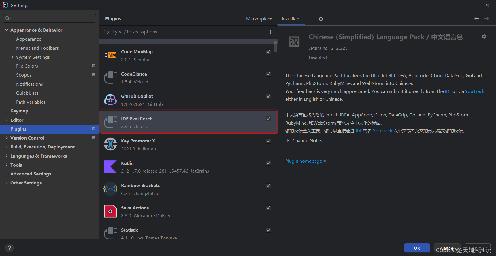Toggle the Kotlin plugin checkbox
Image resolution: width=496 pixels, height=256 pixels.
coord(268,163)
